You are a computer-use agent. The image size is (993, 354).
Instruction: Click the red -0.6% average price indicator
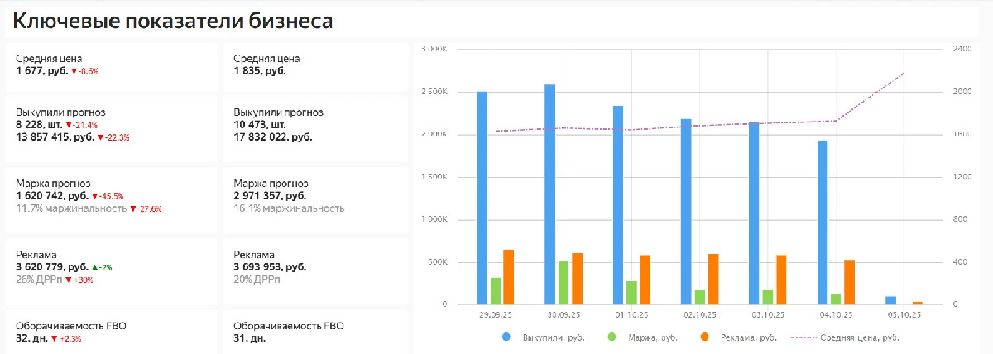point(84,71)
